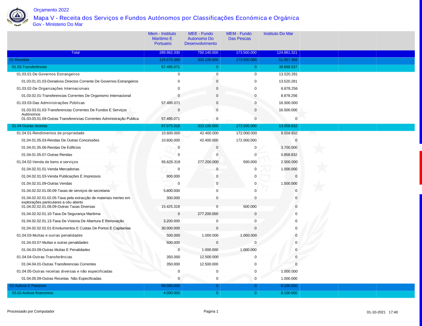Click the "03-Activos E Passivos" row label
This screenshot has height=326, width=422.
[28, 286]
